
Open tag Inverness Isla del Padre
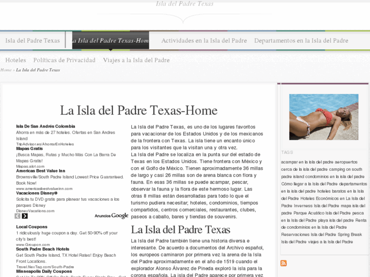[x=317, y=206]
